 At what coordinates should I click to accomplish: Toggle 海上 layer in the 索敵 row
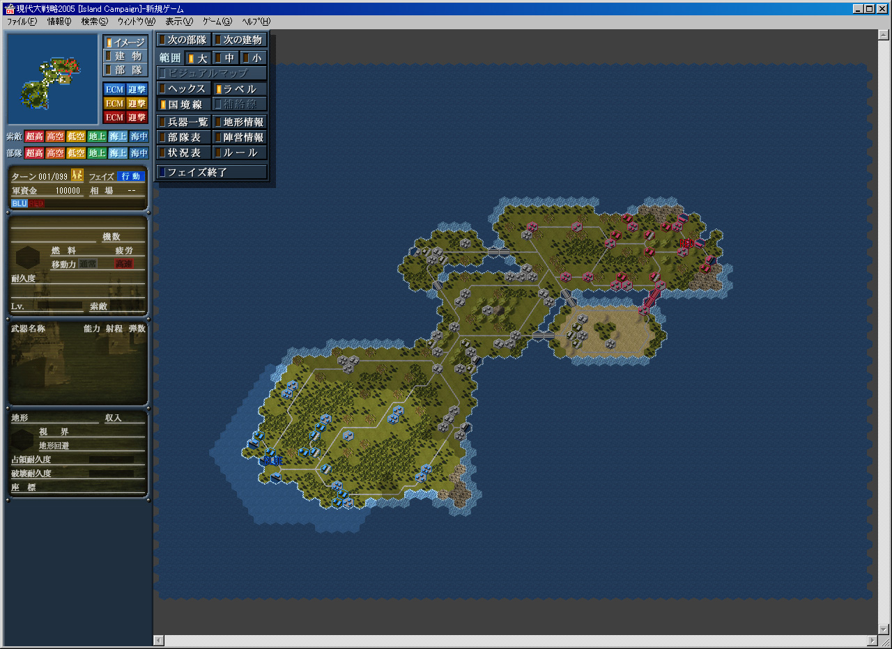tap(118, 136)
